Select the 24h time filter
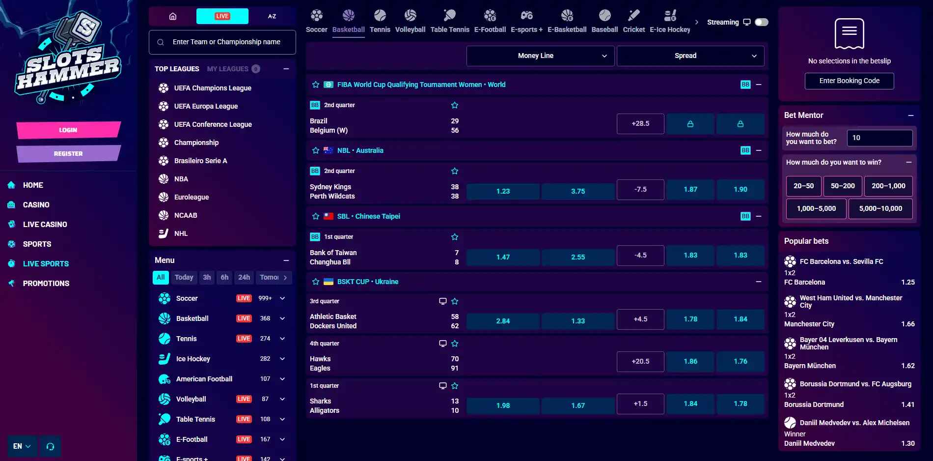This screenshot has width=933, height=461. click(x=244, y=278)
